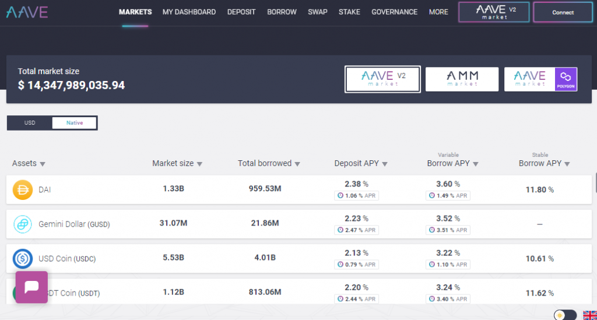The height and width of the screenshot is (320, 597).
Task: Click GUSD deposit APY 2.23 %
Action: (x=356, y=219)
